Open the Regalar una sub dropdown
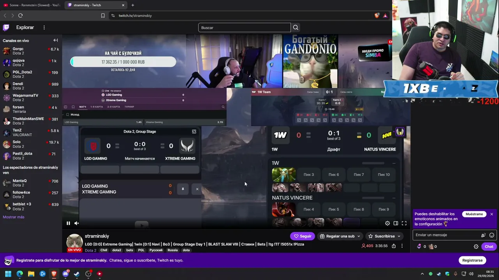This screenshot has height=280, width=499. [x=340, y=236]
